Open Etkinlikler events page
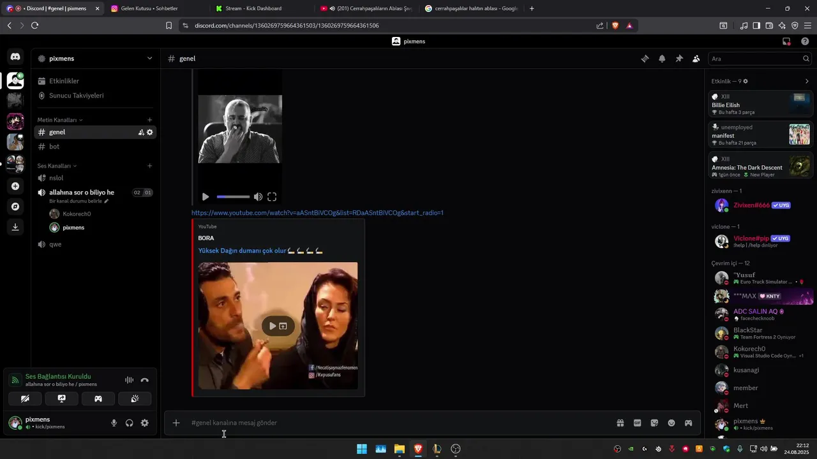Screen dimensions: 817x459 pyautogui.click(x=95, y=81)
